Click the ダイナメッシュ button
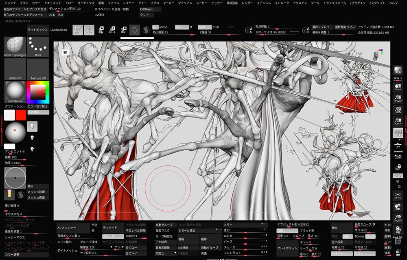407x260 pixels. point(67,251)
